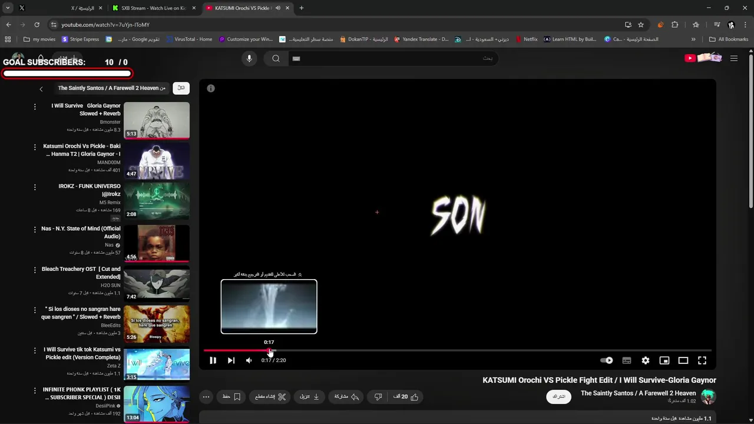Mute the KATSUMI Orochi tab audio icon
This screenshot has height=424, width=754.
pyautogui.click(x=277, y=8)
